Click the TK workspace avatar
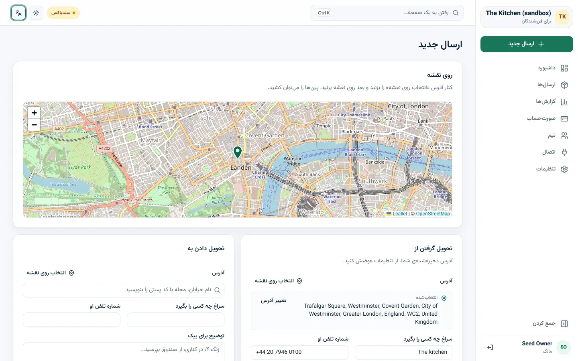578x361 pixels. 562,17
